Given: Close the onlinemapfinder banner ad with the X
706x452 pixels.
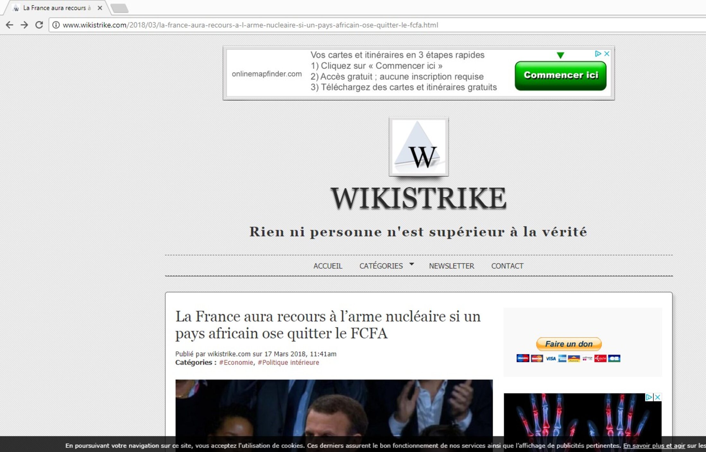Looking at the screenshot, I should (x=607, y=54).
